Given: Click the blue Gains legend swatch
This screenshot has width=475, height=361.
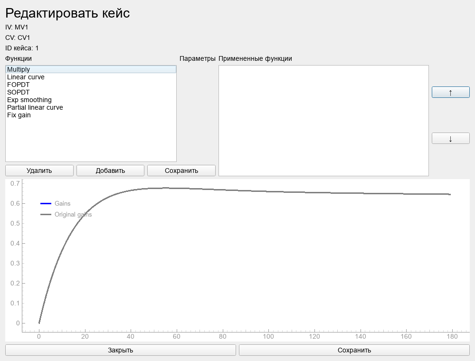Looking at the screenshot, I should pyautogui.click(x=46, y=203).
